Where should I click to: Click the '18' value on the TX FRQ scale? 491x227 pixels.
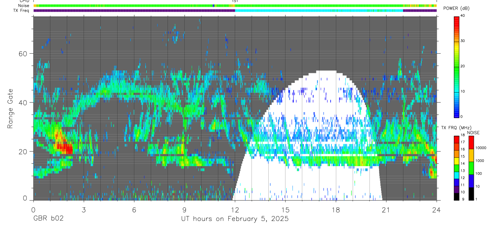tap(463, 135)
